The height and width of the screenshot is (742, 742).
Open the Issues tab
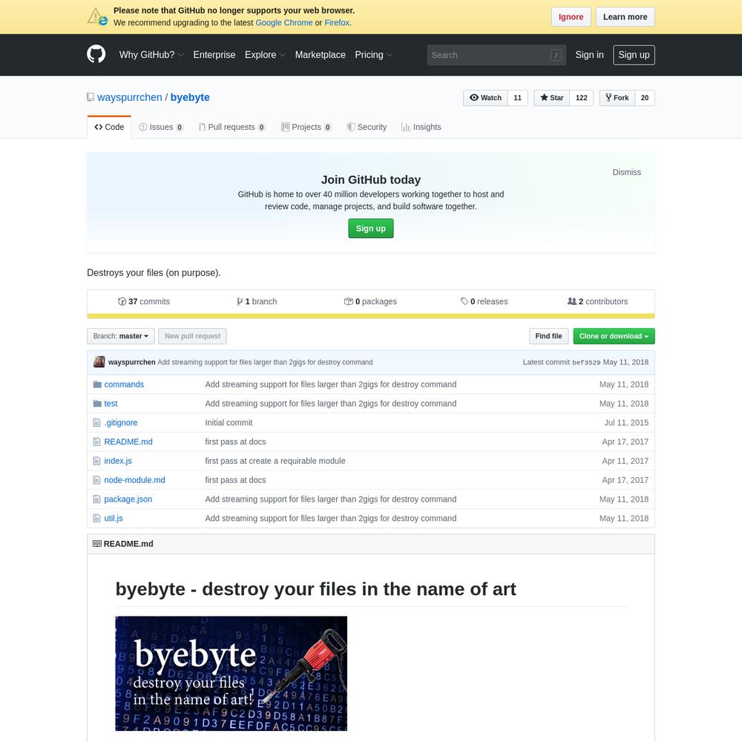coord(161,127)
